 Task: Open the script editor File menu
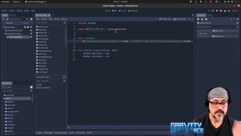click(38, 19)
